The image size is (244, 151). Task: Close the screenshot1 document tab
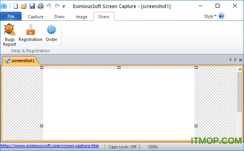click(240, 60)
